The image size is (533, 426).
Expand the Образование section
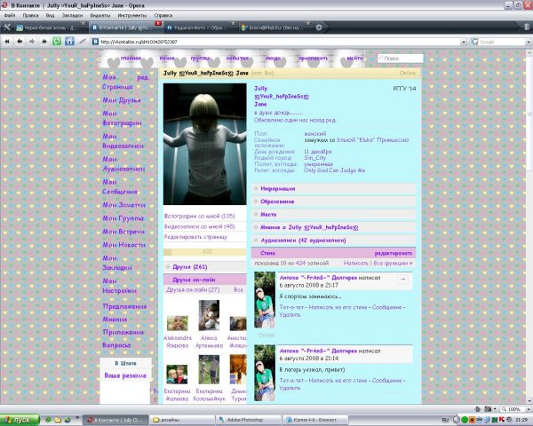pos(333,201)
